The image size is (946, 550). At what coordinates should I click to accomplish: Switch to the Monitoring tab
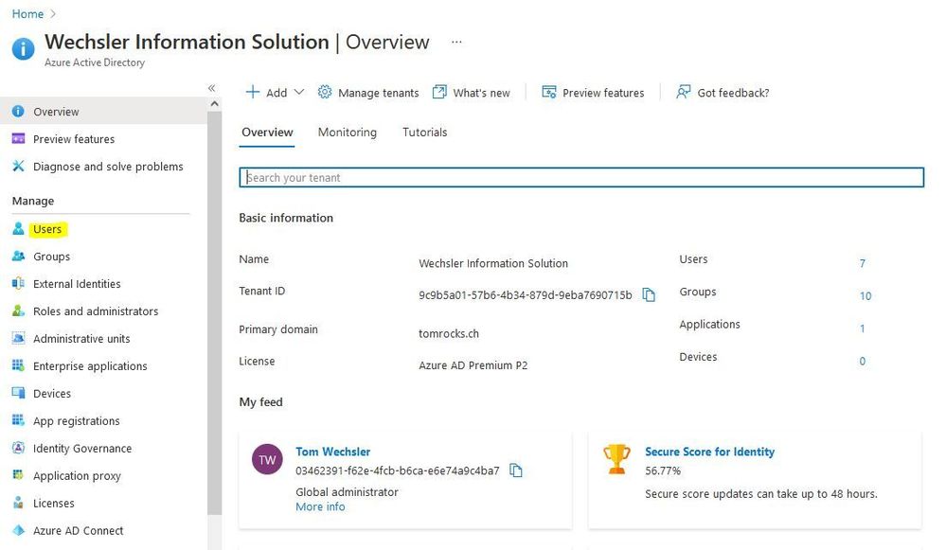click(347, 133)
